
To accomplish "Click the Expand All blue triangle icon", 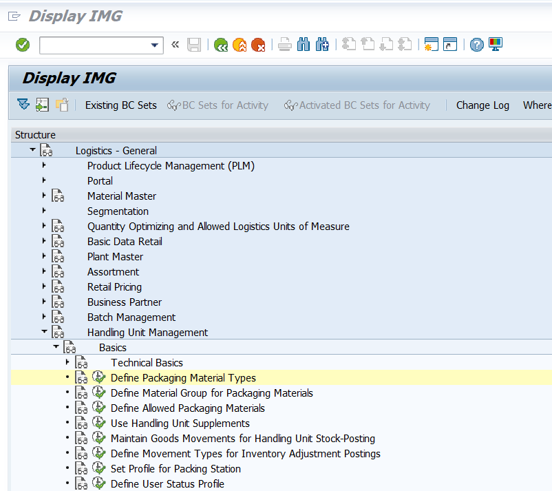I will [23, 105].
